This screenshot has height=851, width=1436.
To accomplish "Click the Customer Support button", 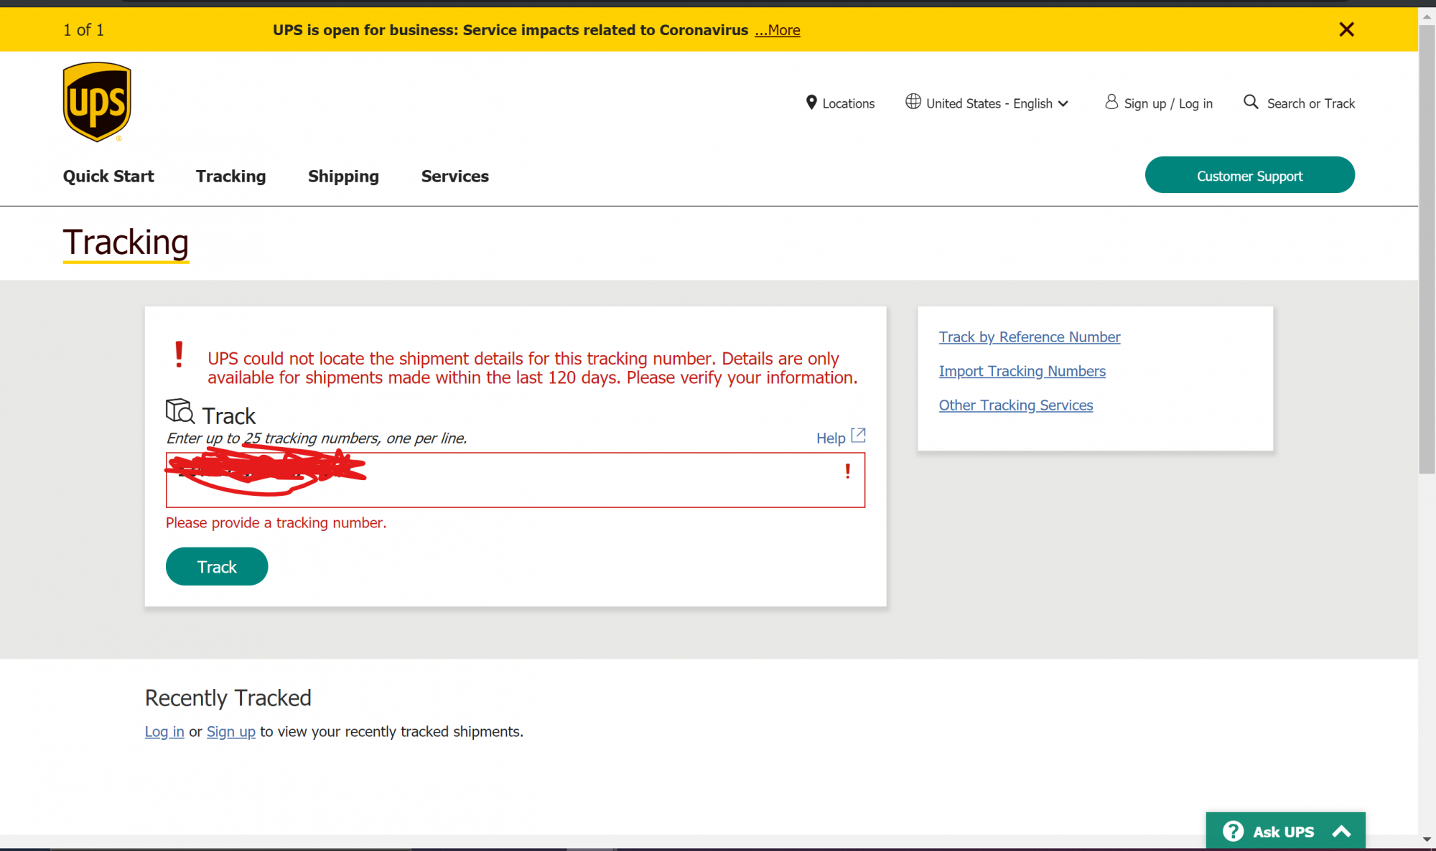I will (1249, 175).
